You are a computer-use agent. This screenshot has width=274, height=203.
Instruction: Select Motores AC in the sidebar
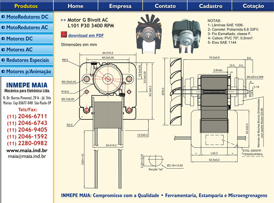pos(19,50)
